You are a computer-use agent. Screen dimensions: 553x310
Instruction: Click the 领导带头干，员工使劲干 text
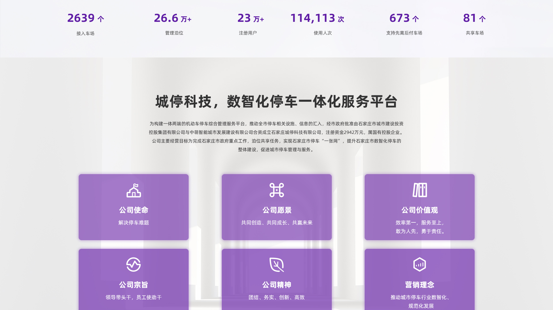click(x=134, y=297)
